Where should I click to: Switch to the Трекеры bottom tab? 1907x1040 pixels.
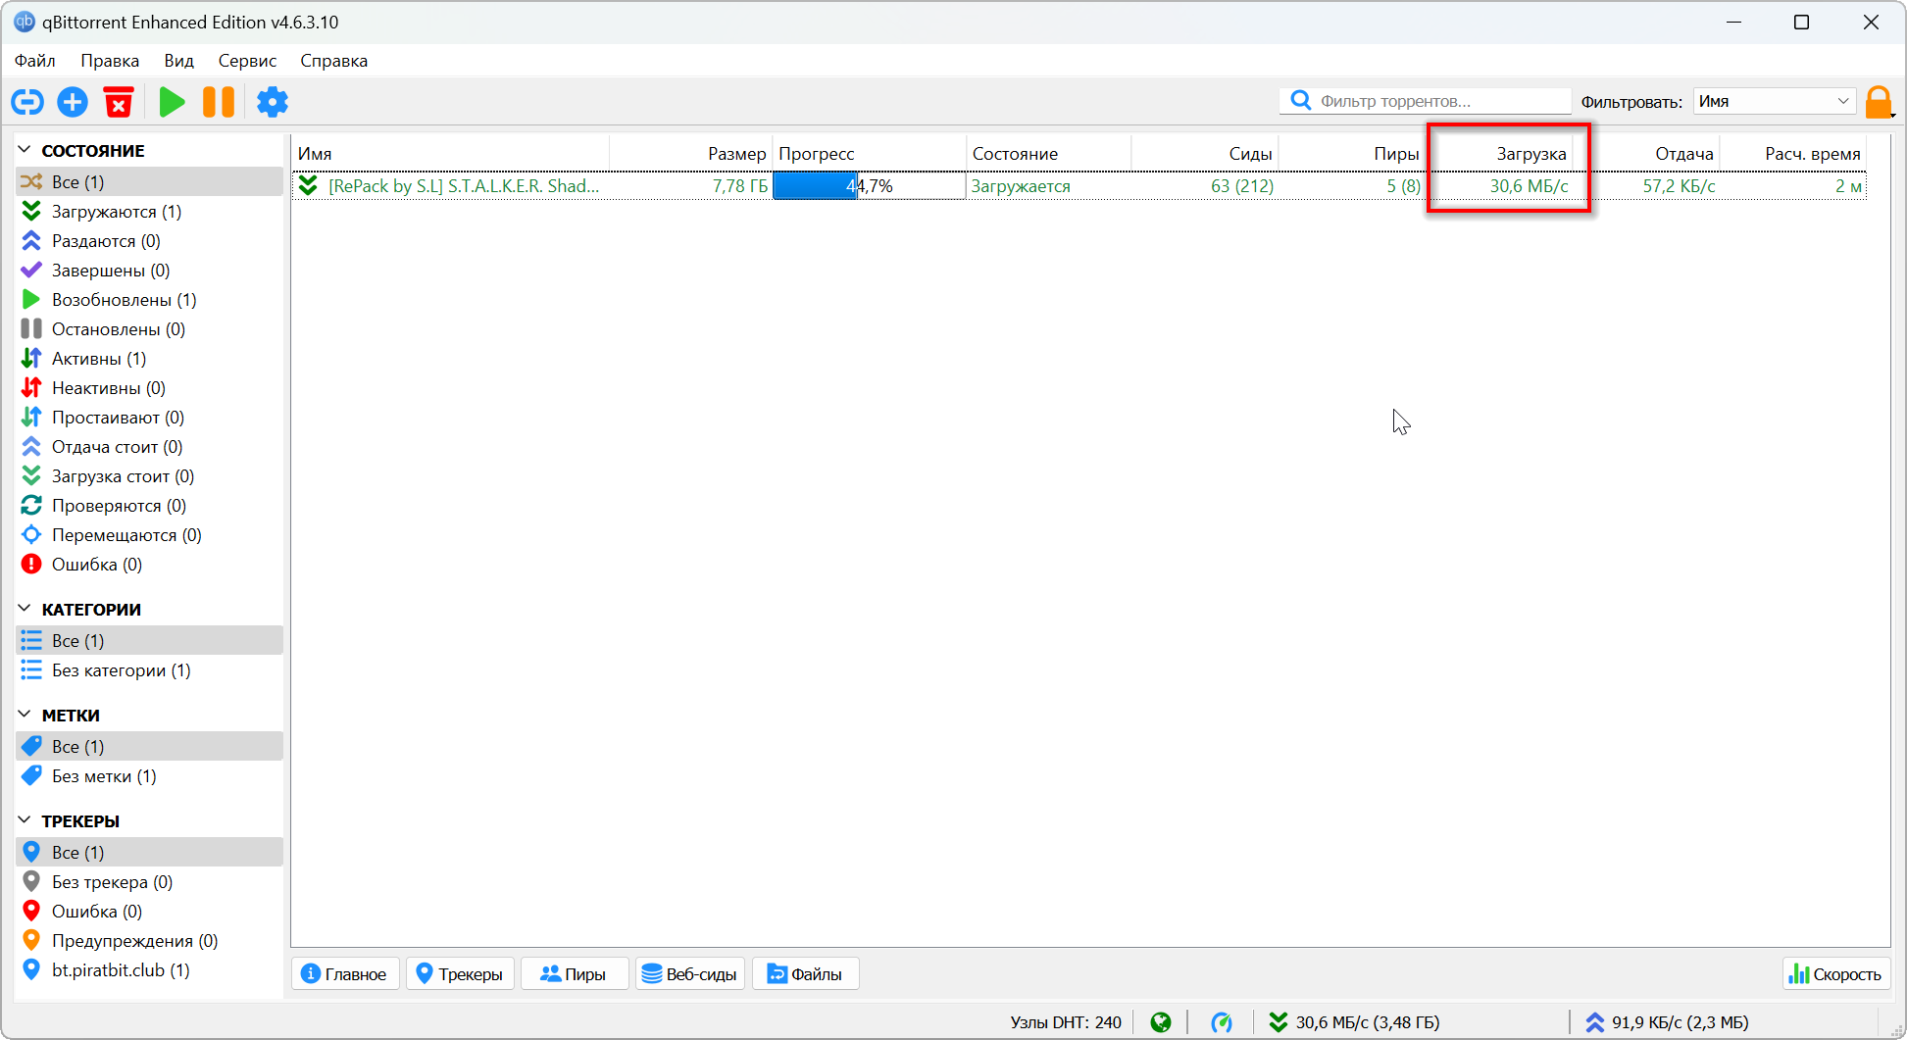click(460, 973)
